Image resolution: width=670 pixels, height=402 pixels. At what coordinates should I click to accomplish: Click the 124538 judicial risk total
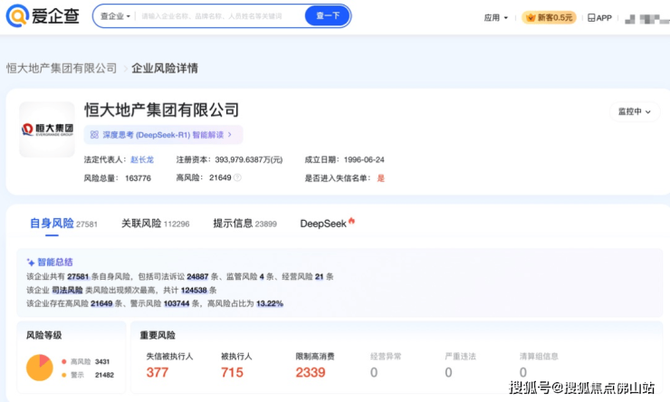194,290
